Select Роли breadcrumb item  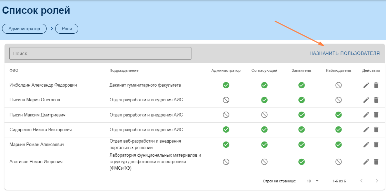click(x=67, y=29)
